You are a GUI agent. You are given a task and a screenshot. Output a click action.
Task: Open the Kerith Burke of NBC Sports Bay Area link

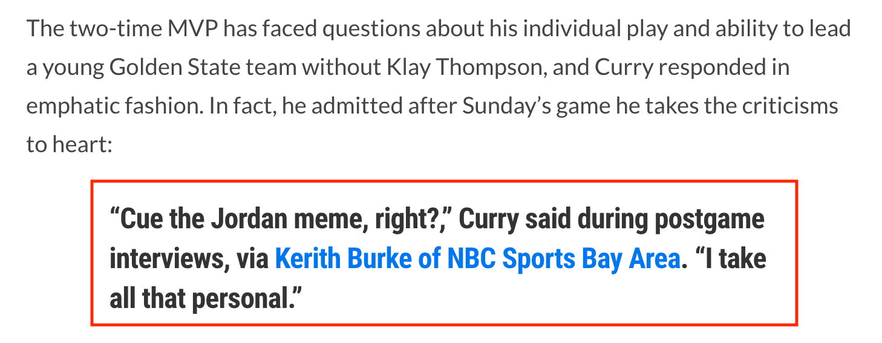(x=477, y=259)
